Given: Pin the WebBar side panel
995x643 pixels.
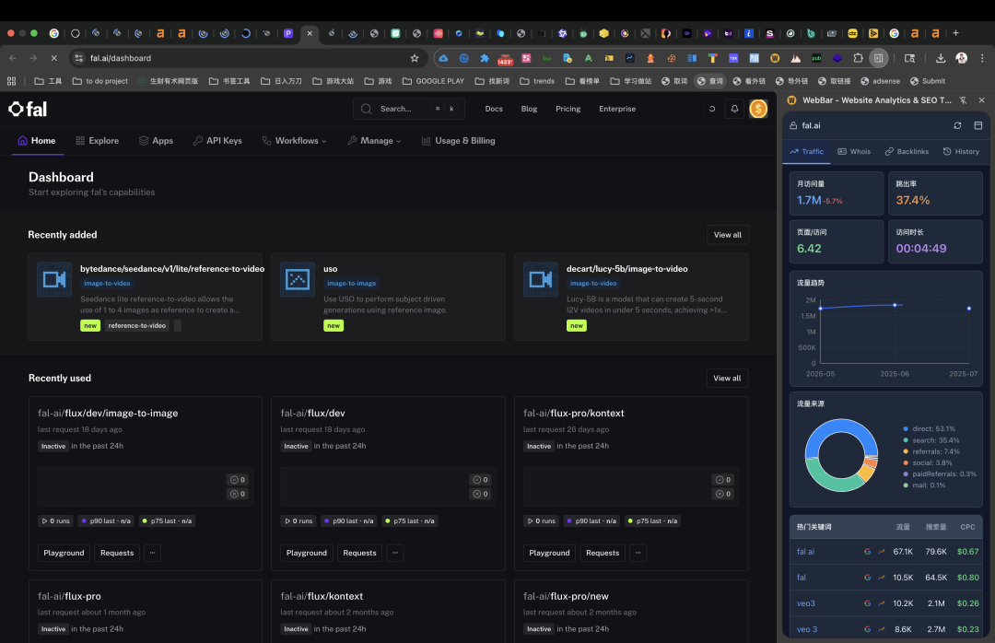Looking at the screenshot, I should click(963, 100).
